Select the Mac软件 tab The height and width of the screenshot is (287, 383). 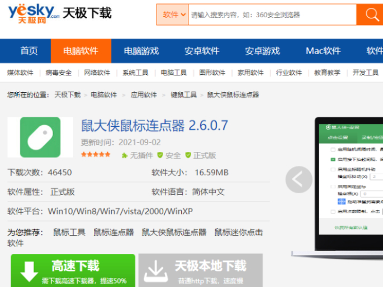pyautogui.click(x=323, y=51)
